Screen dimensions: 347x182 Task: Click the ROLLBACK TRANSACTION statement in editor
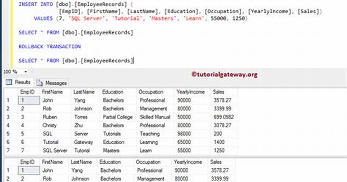[50, 46]
